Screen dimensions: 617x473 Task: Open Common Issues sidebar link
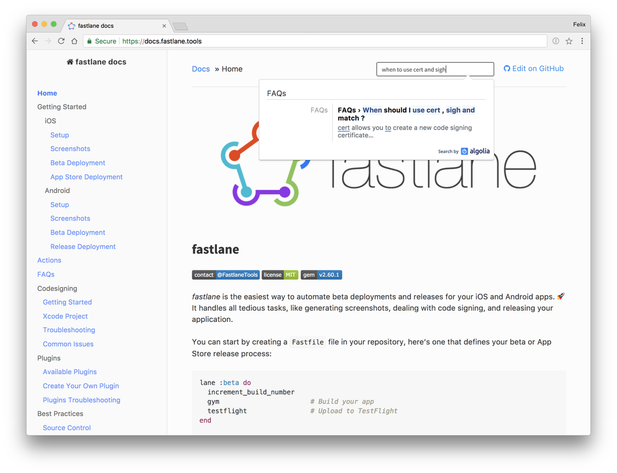(68, 344)
